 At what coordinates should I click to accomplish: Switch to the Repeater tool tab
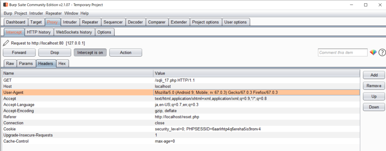pos(90,22)
